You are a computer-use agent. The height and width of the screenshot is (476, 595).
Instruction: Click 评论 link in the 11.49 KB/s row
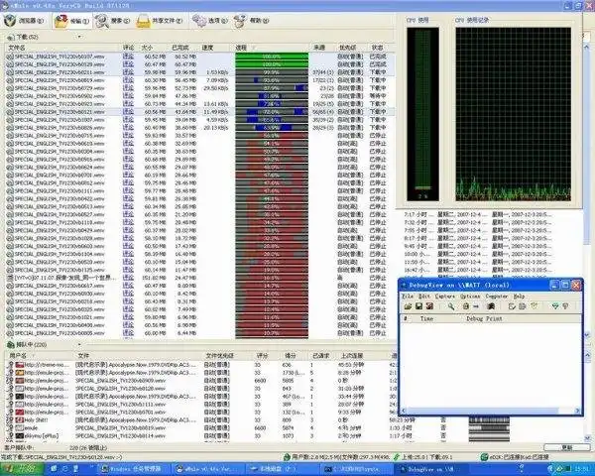pyautogui.click(x=128, y=112)
